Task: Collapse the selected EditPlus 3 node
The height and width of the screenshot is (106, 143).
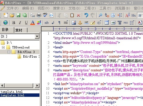Action: pyautogui.click(x=9, y=52)
